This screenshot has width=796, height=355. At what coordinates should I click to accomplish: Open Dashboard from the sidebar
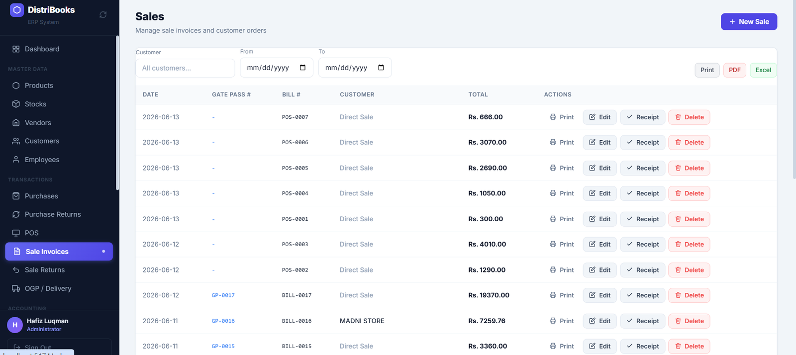pos(59,49)
